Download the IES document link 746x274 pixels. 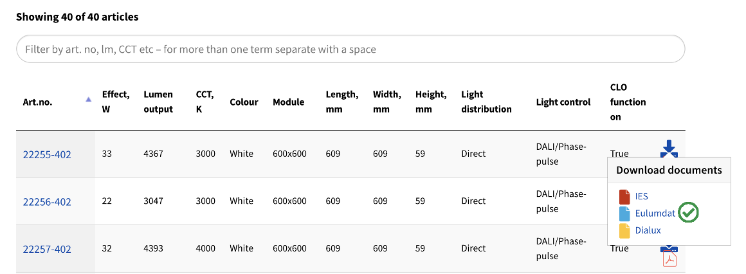click(x=642, y=196)
